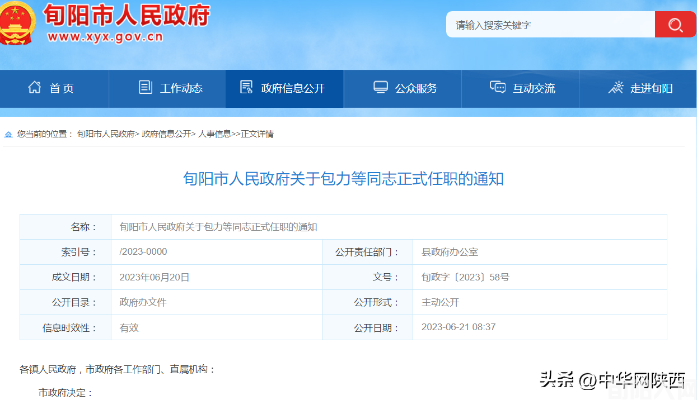Click the home icon beside 首页
Screen dimensions: 697x400
[x=35, y=87]
